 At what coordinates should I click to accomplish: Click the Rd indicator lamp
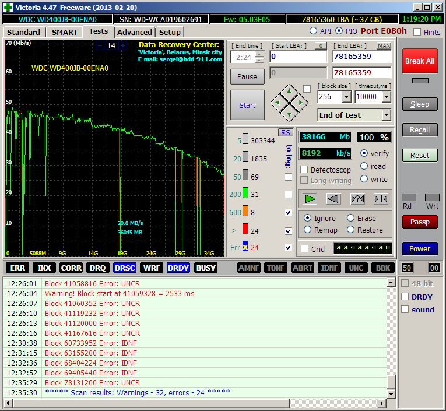point(409,198)
